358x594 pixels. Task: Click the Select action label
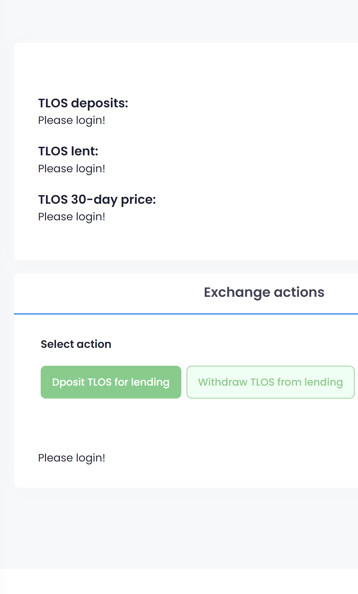pyautogui.click(x=76, y=344)
